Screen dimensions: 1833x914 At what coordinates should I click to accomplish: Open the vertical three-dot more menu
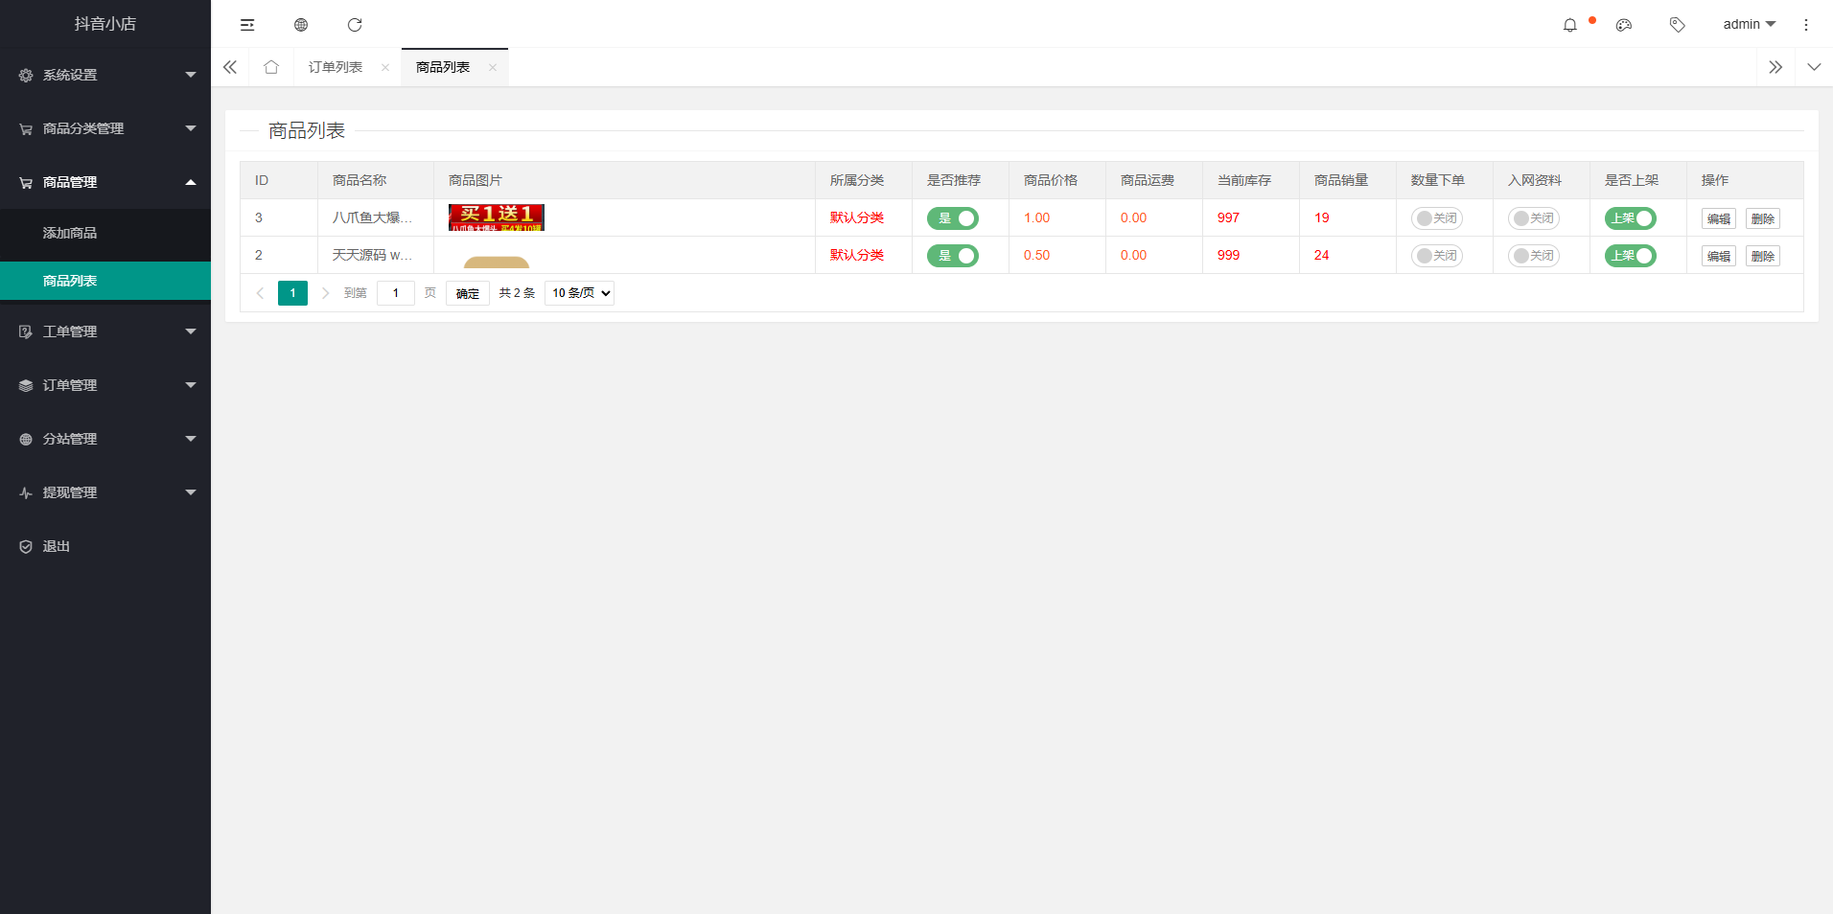[x=1805, y=25]
